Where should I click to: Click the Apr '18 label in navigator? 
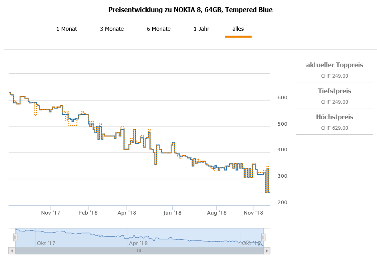[138, 243]
